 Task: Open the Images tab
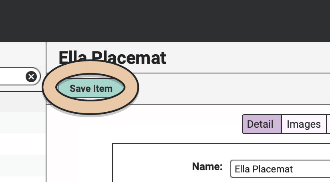click(304, 124)
